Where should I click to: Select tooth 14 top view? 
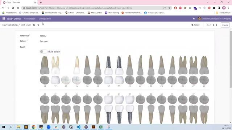[x=87, y=80]
